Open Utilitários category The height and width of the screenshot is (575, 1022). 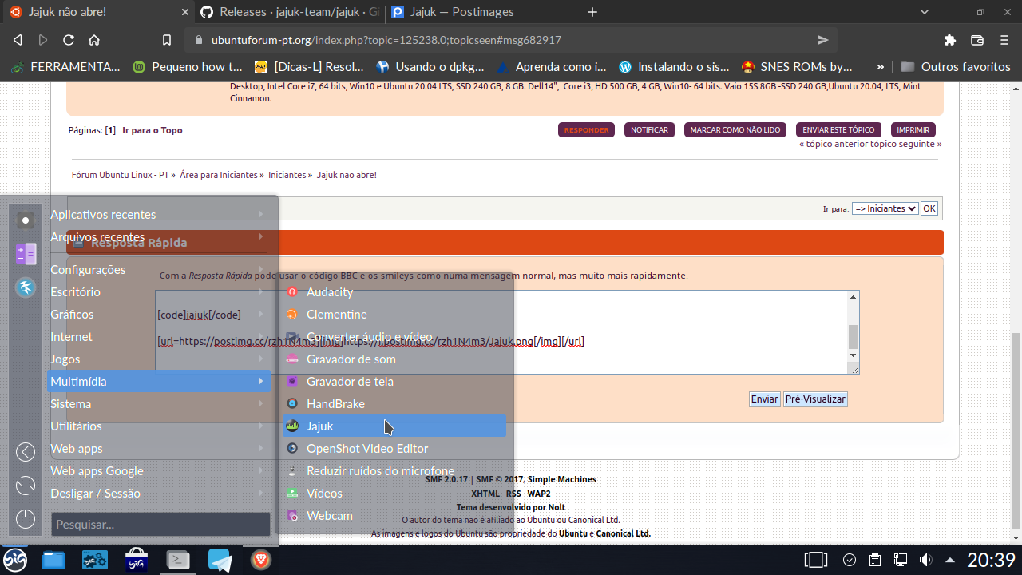(159, 426)
